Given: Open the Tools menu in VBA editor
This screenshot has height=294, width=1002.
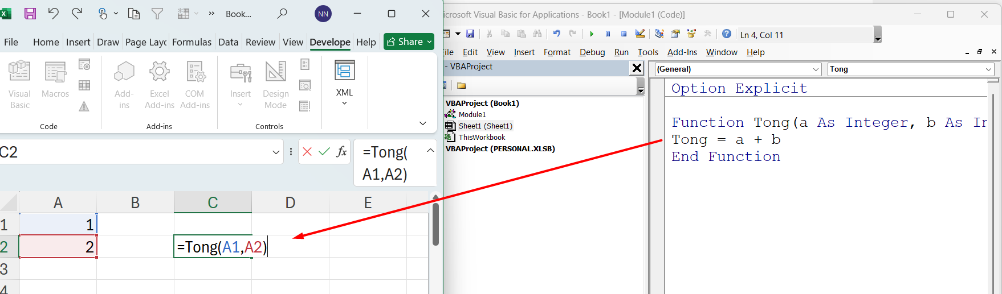Looking at the screenshot, I should pyautogui.click(x=648, y=52).
